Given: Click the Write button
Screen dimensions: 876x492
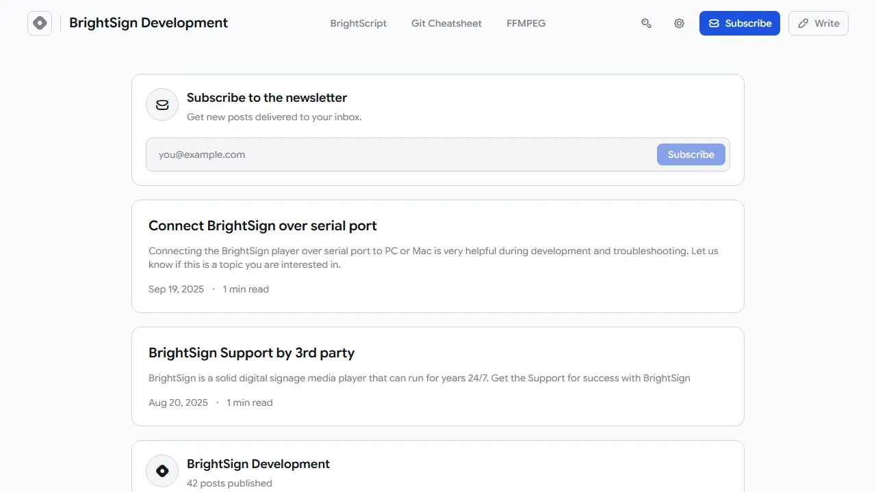Looking at the screenshot, I should pyautogui.click(x=819, y=23).
